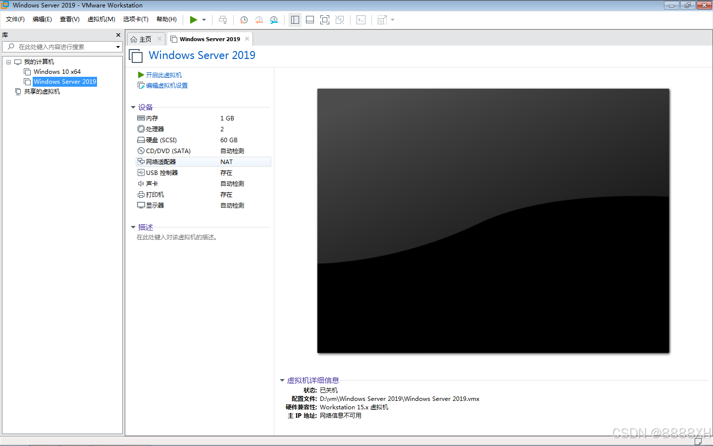Click the description text field

[x=177, y=237]
